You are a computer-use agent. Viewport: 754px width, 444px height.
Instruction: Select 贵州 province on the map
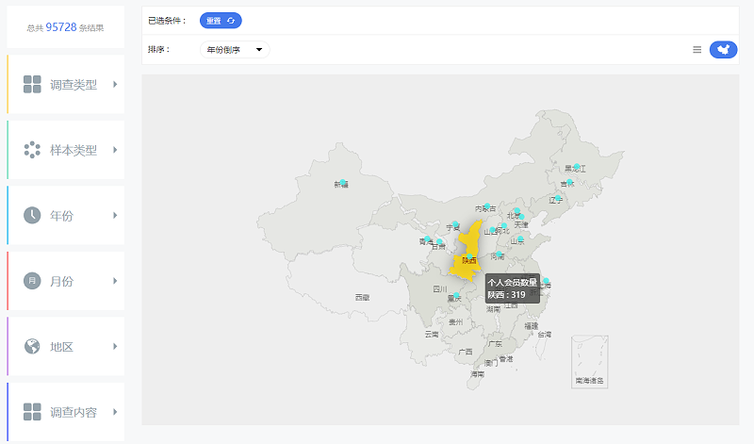455,321
